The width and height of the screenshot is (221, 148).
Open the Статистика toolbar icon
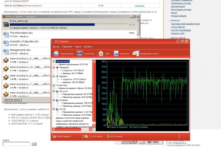(x=80, y=54)
